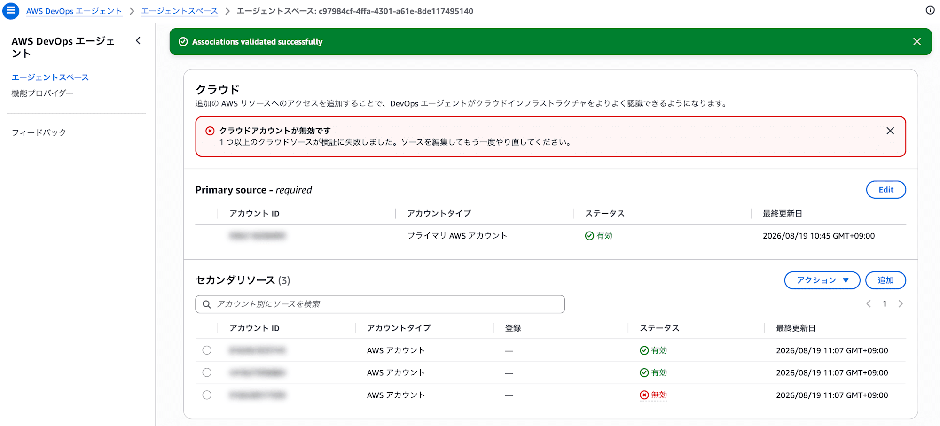Click the 無効 status text link
The width and height of the screenshot is (940, 426).
(x=659, y=395)
